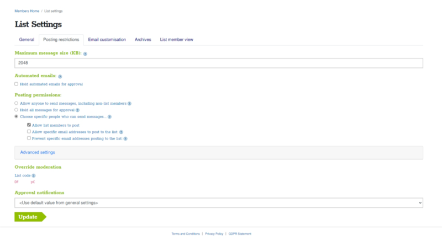Expand the Advanced settings section

[38, 152]
